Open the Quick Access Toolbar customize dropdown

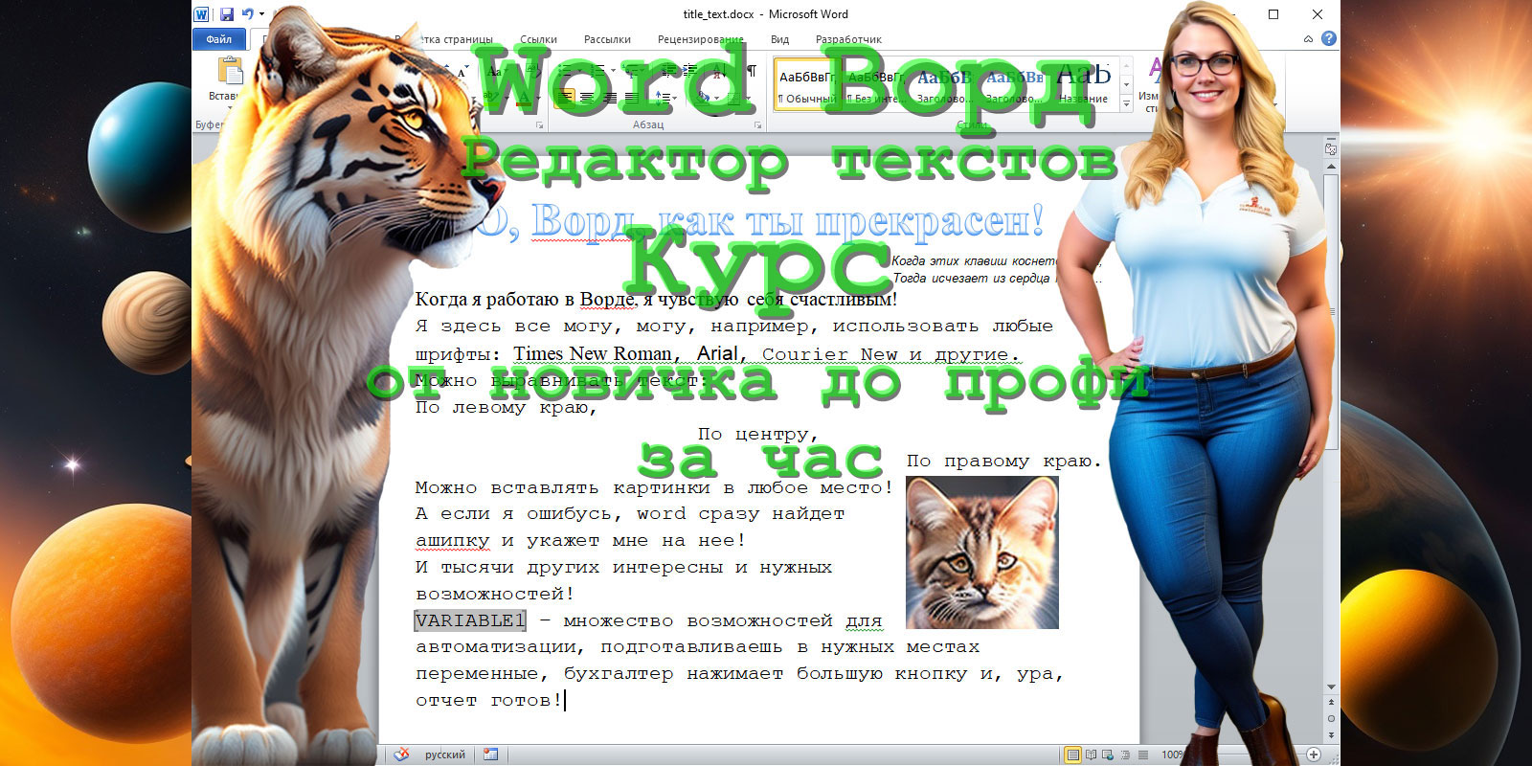point(262,14)
